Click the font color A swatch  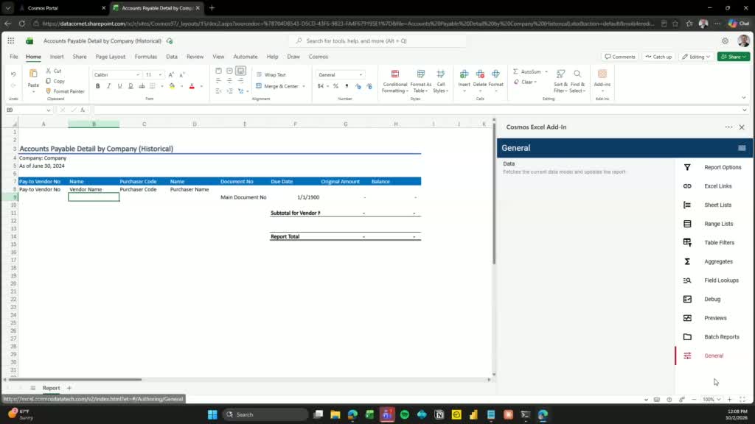point(192,86)
